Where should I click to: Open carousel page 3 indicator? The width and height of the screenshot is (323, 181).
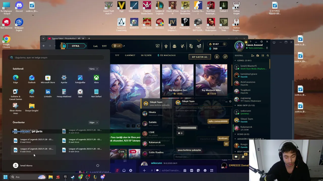click(x=139, y=126)
